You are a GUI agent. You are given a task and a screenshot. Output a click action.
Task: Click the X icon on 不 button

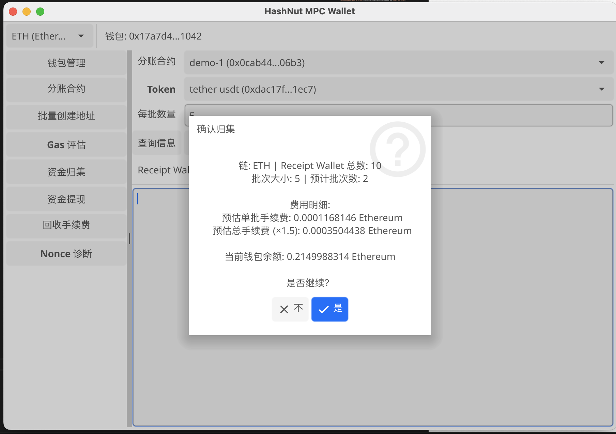click(x=284, y=309)
